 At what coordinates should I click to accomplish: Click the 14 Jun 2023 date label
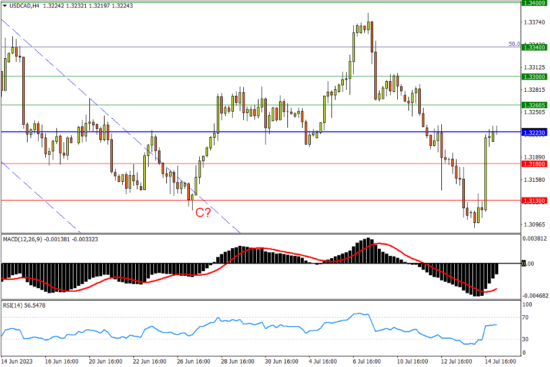point(16,361)
